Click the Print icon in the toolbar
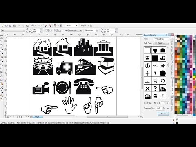Screen dimensions: 196x147 click(x=14, y=25)
